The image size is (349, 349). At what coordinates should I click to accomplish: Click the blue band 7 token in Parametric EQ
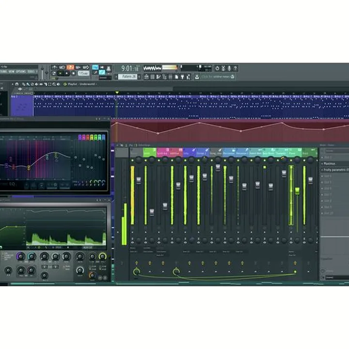(104, 137)
